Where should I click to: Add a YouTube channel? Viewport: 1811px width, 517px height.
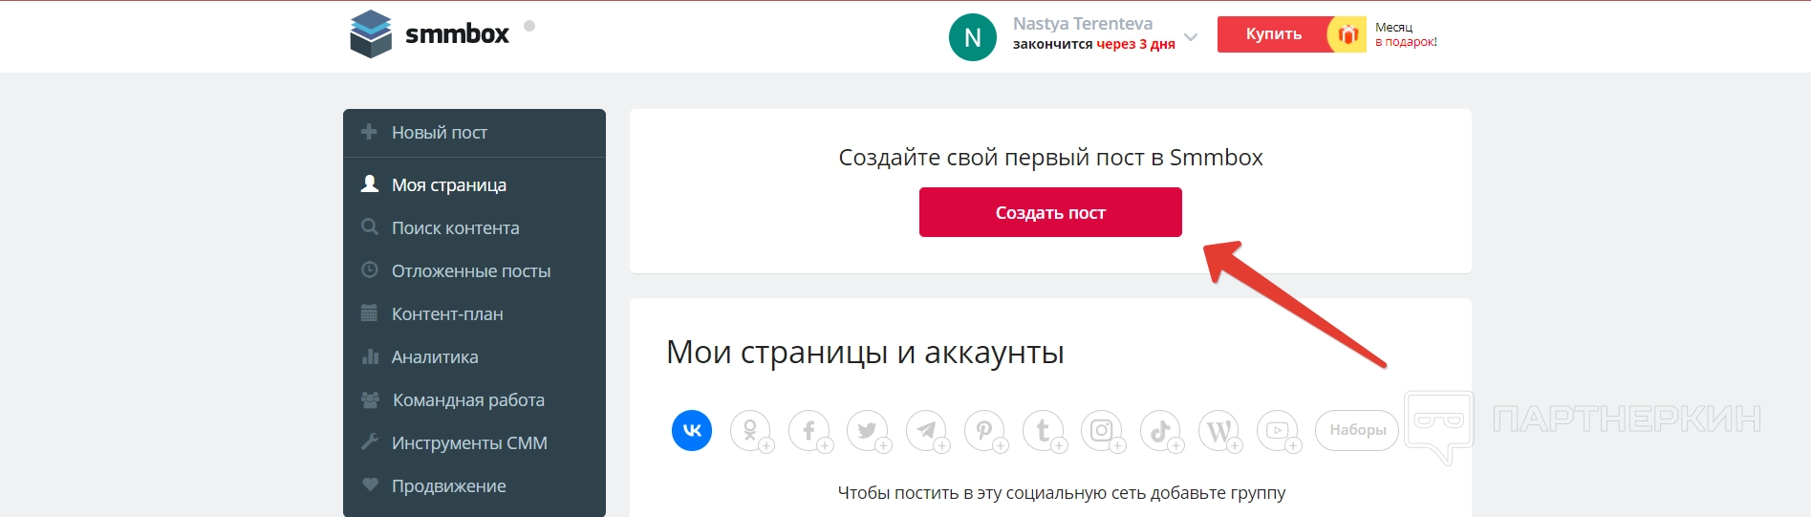(x=1278, y=431)
